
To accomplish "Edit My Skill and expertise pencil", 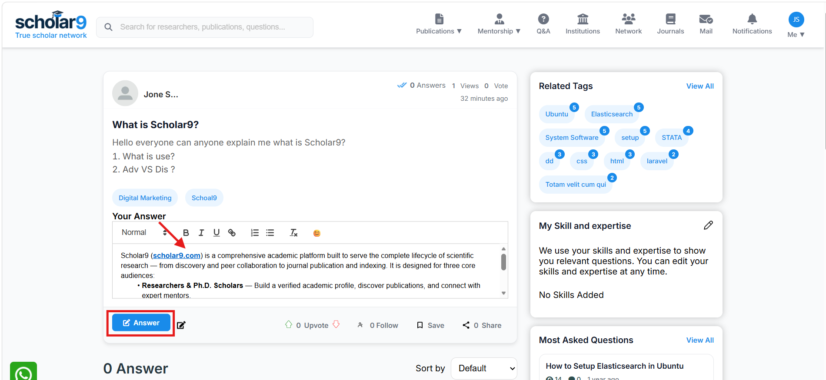I will (x=708, y=225).
